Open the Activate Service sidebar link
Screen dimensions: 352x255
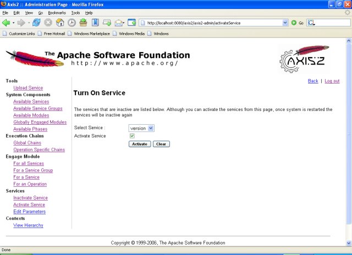pyautogui.click(x=29, y=205)
